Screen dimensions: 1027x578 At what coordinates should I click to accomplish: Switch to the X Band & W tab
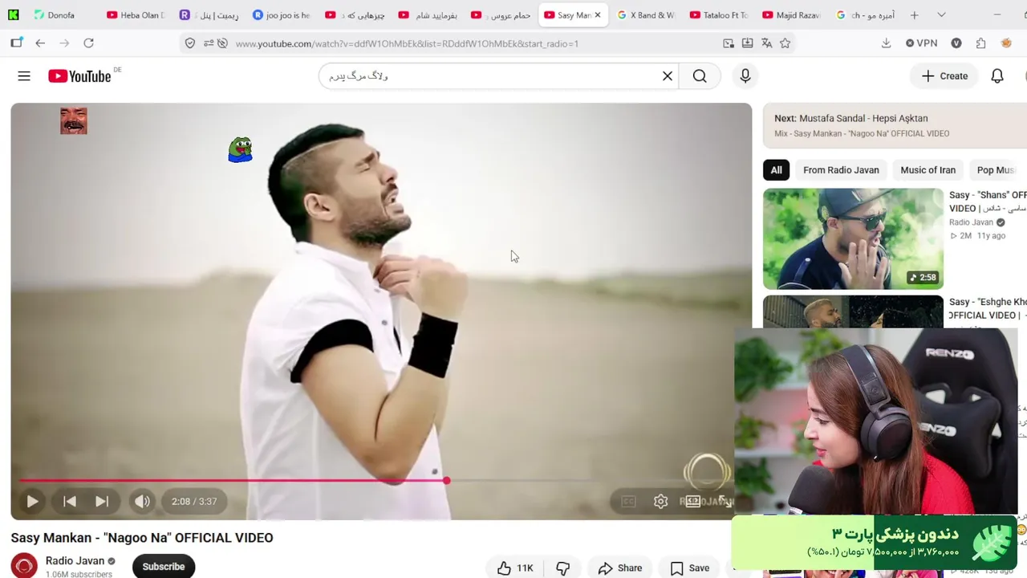(646, 15)
